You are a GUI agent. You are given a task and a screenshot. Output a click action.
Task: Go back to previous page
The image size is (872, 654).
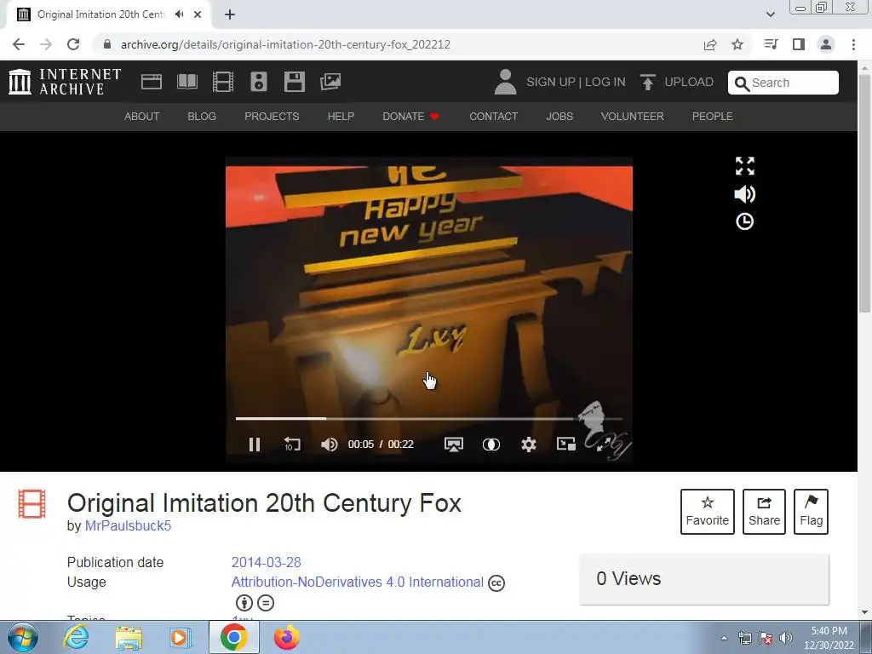pos(19,44)
